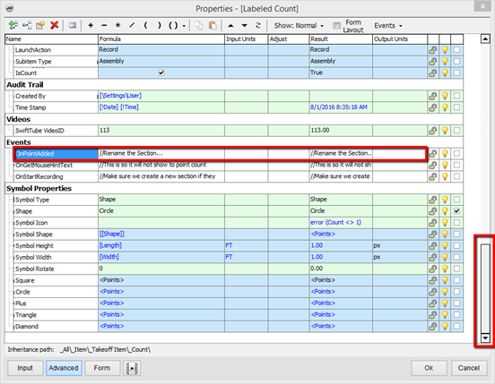Click the Formula column header
This screenshot has height=384, width=495.
[x=161, y=39]
